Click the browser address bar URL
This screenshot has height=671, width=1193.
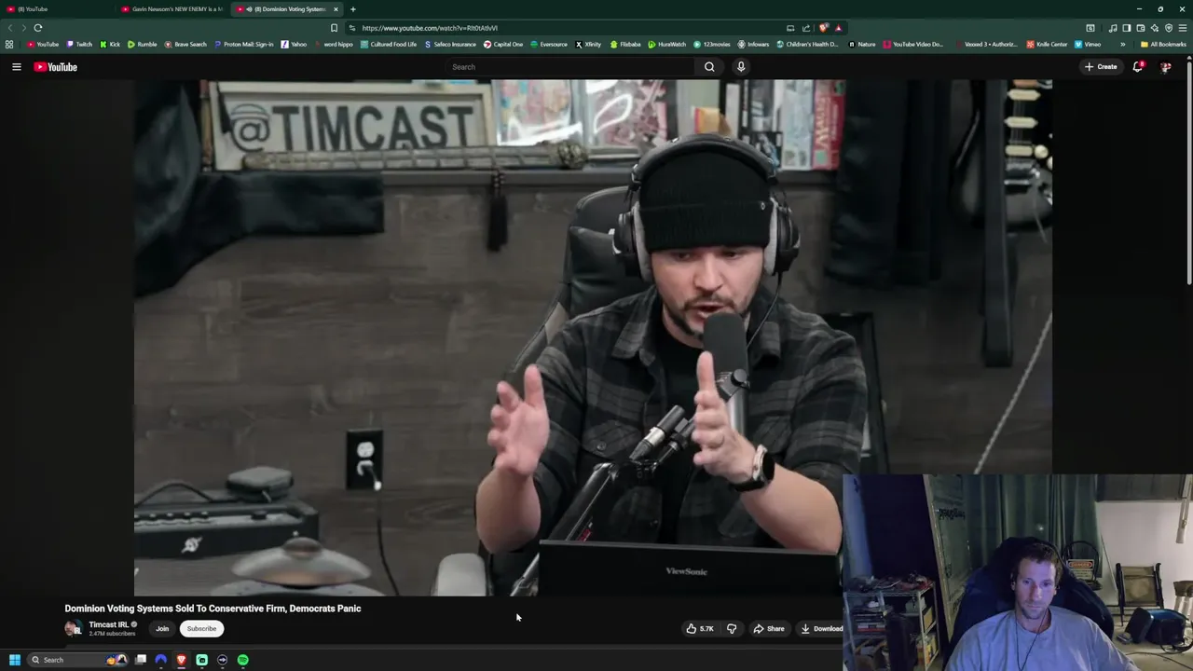point(430,28)
